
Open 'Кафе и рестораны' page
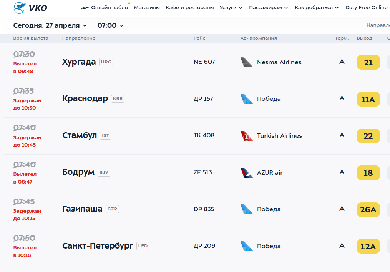click(x=190, y=8)
